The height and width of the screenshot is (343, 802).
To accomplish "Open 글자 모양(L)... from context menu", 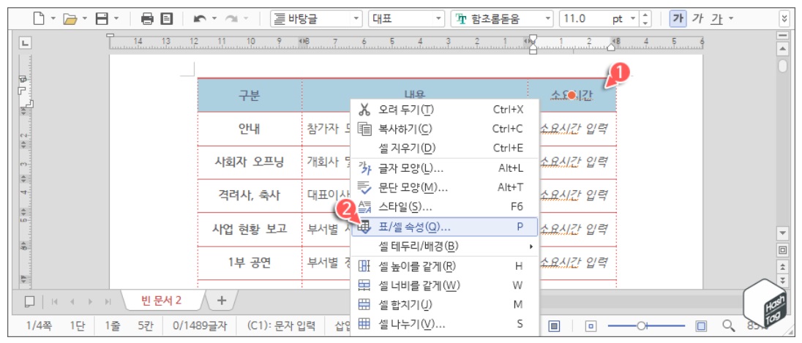I will pyautogui.click(x=444, y=168).
